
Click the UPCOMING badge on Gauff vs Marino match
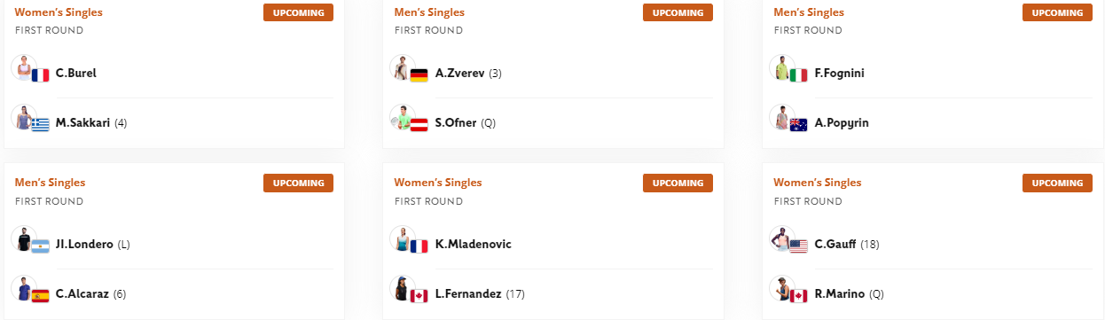[1057, 183]
